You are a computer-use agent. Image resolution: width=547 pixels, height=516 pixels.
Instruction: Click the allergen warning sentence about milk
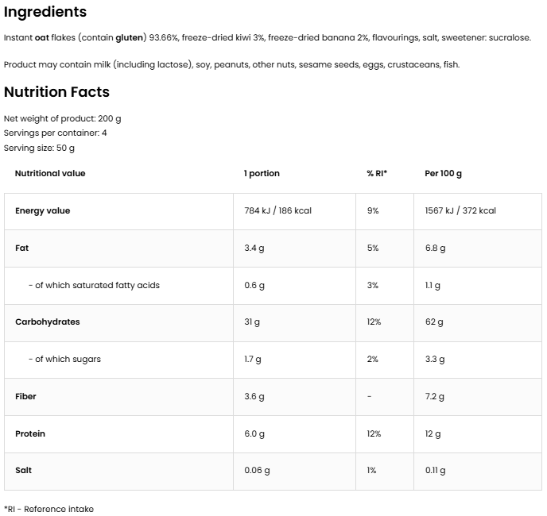tap(231, 64)
